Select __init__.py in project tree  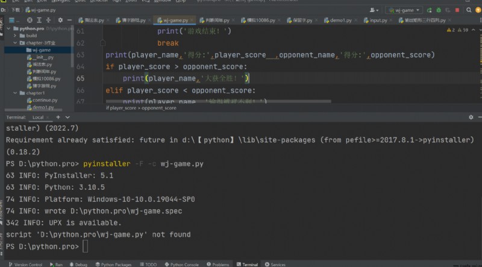(x=40, y=57)
